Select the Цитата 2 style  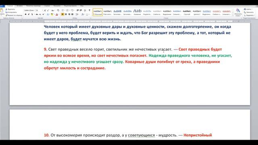tap(197, 12)
